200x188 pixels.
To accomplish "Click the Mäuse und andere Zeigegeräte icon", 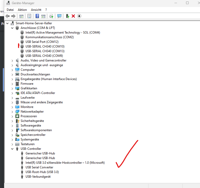I will point(17,102).
